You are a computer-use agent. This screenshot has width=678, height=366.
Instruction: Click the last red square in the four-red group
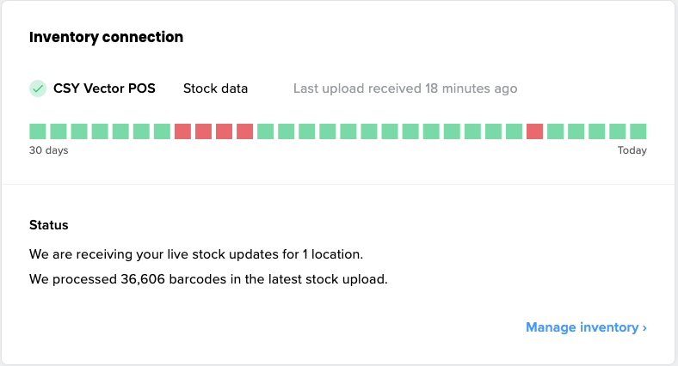[x=245, y=131]
